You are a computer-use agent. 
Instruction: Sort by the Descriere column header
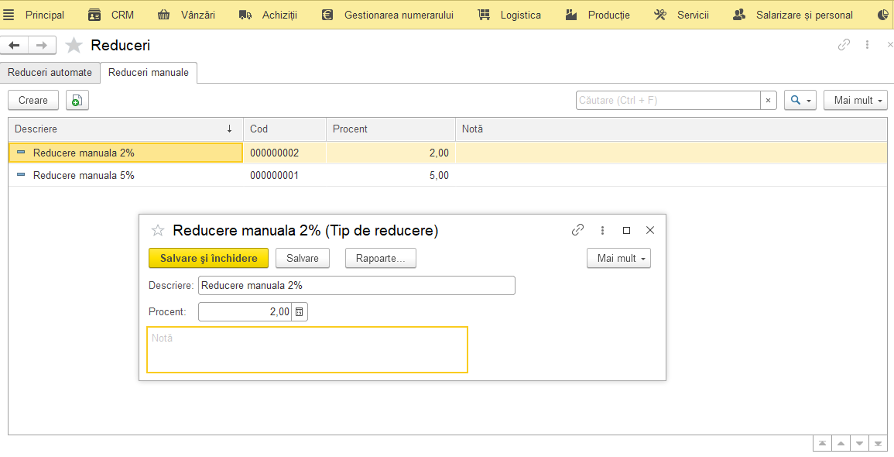pyautogui.click(x=125, y=129)
